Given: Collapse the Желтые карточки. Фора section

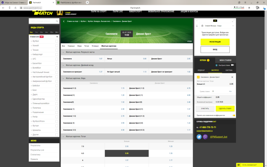Looking at the screenshot, I should 63,78.
